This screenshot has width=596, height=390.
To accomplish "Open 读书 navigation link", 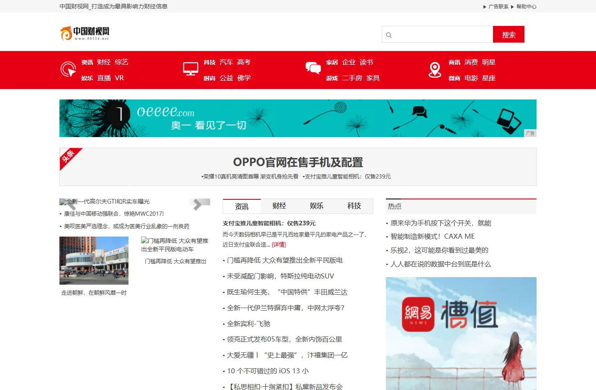I will [x=366, y=62].
